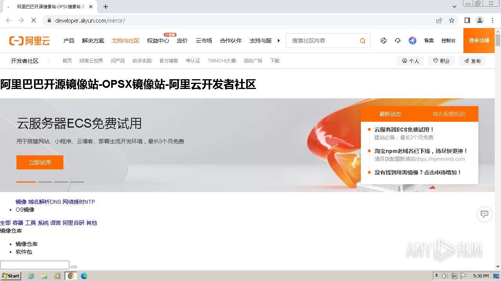Open the 定价 menu item
This screenshot has height=281, width=501.
tap(182, 41)
